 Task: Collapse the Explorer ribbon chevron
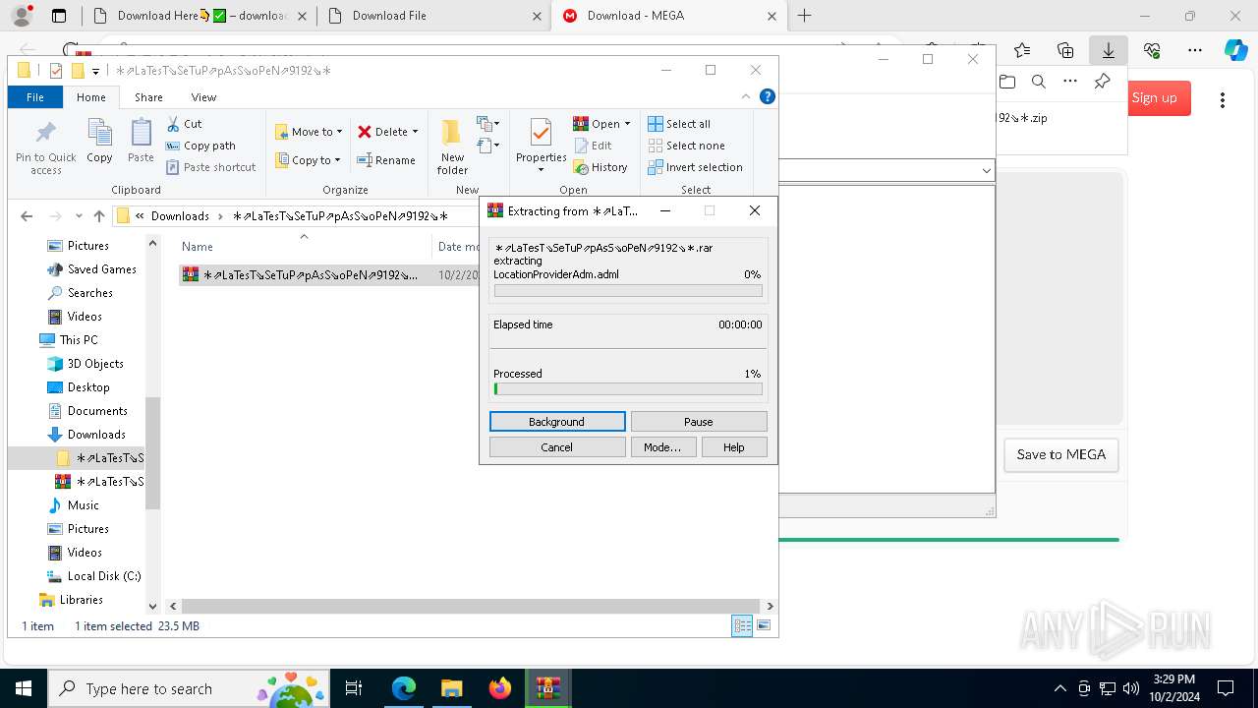click(x=746, y=96)
